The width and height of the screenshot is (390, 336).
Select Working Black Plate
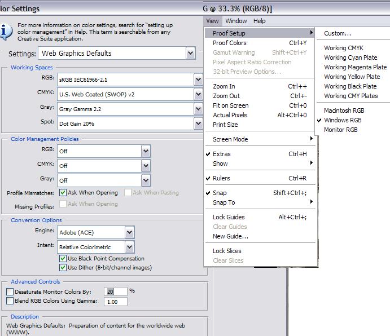tap(353, 86)
